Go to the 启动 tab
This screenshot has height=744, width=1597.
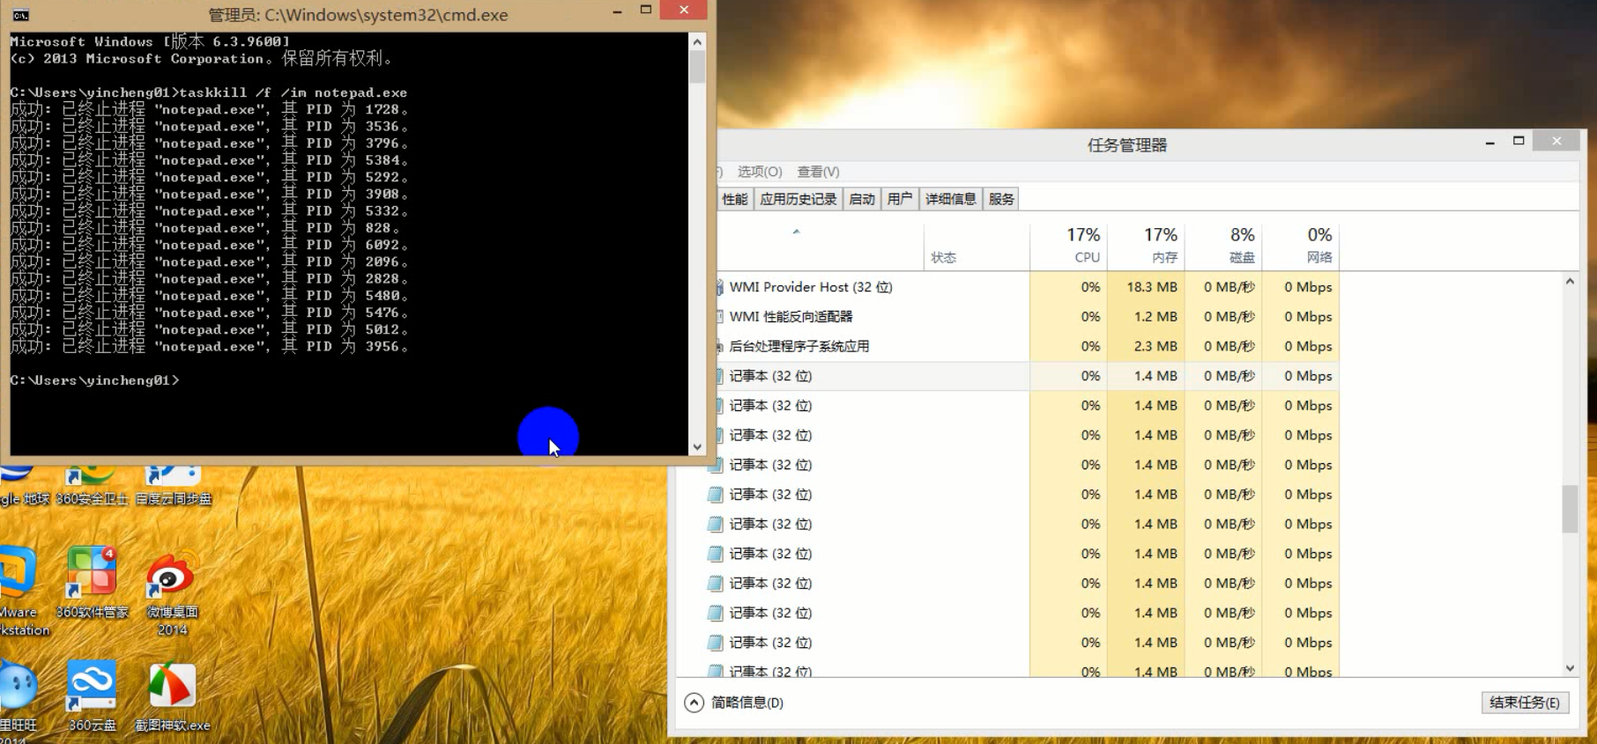click(861, 199)
